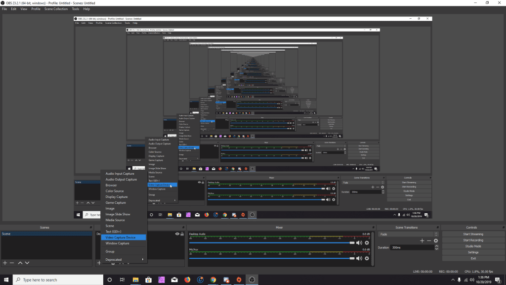Open File Explorer from the taskbar
Image resolution: width=506 pixels, height=285 pixels.
(x=135, y=280)
